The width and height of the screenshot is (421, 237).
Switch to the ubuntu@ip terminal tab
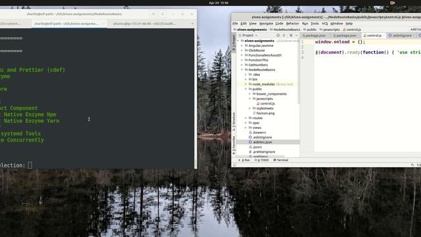point(145,24)
